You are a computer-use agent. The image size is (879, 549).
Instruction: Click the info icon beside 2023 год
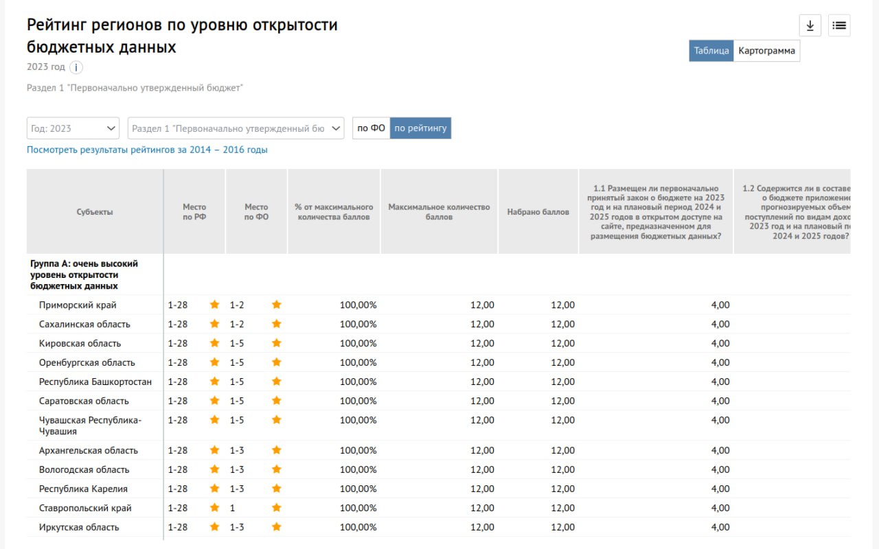tap(76, 67)
